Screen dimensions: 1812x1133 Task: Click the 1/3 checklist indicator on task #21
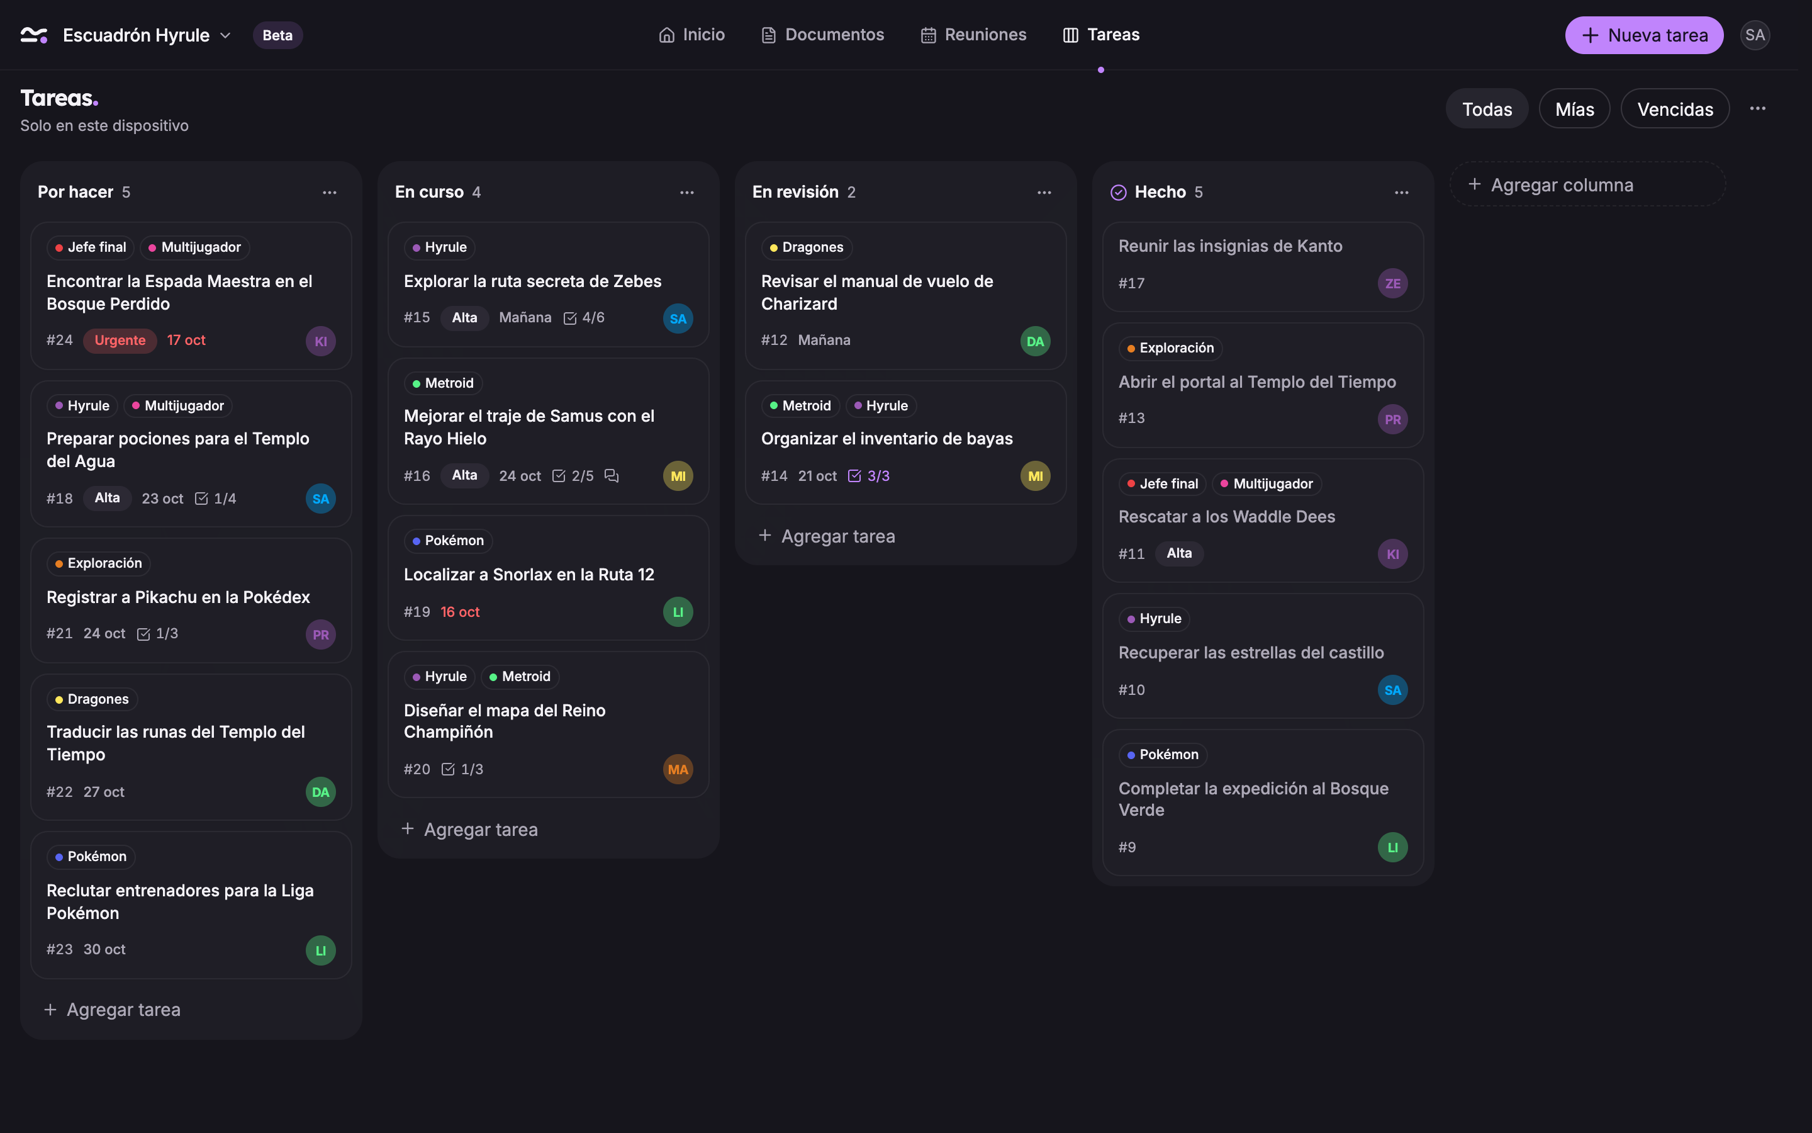(157, 634)
